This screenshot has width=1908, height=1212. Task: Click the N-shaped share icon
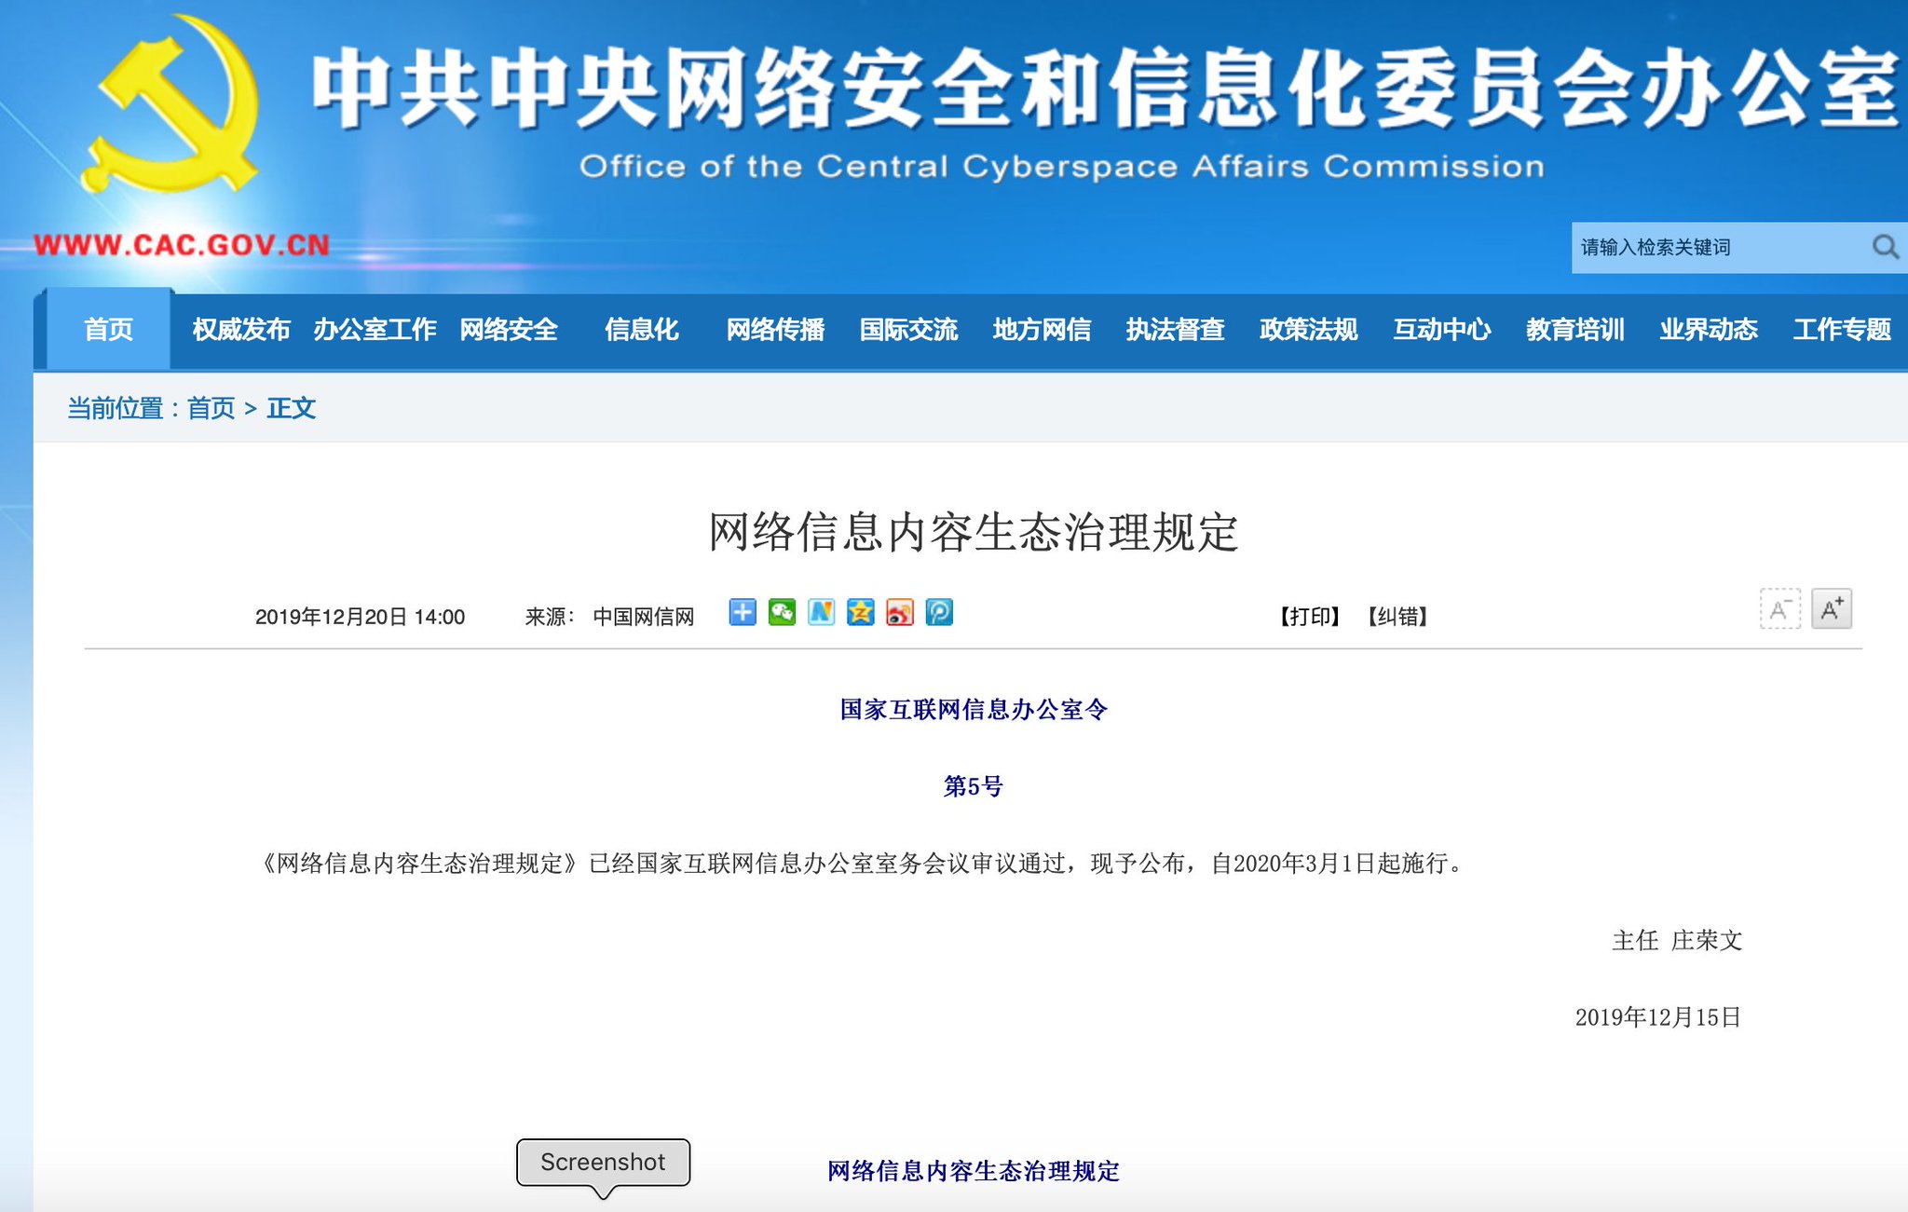coord(821,613)
